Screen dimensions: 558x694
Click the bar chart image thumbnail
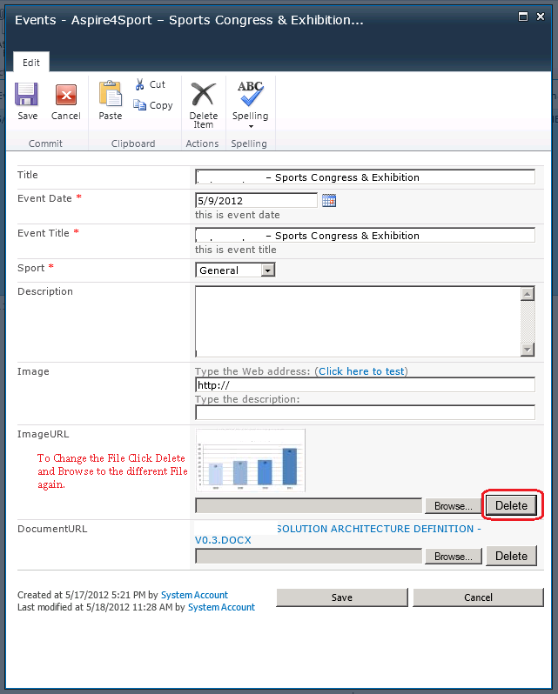point(251,460)
